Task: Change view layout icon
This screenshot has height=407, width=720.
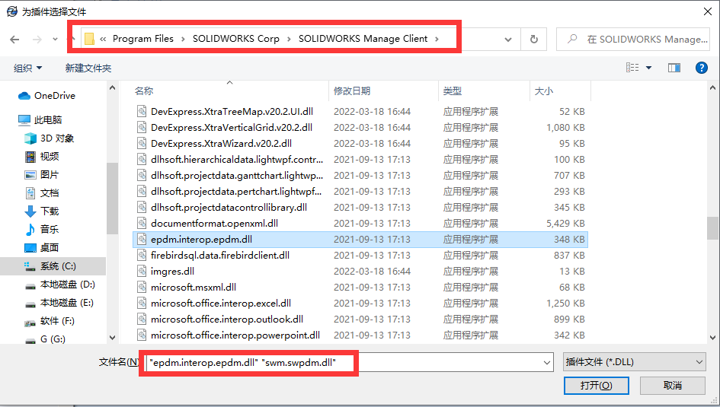Action: 632,68
